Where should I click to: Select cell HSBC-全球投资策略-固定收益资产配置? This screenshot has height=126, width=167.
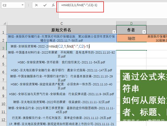(x=62, y=86)
